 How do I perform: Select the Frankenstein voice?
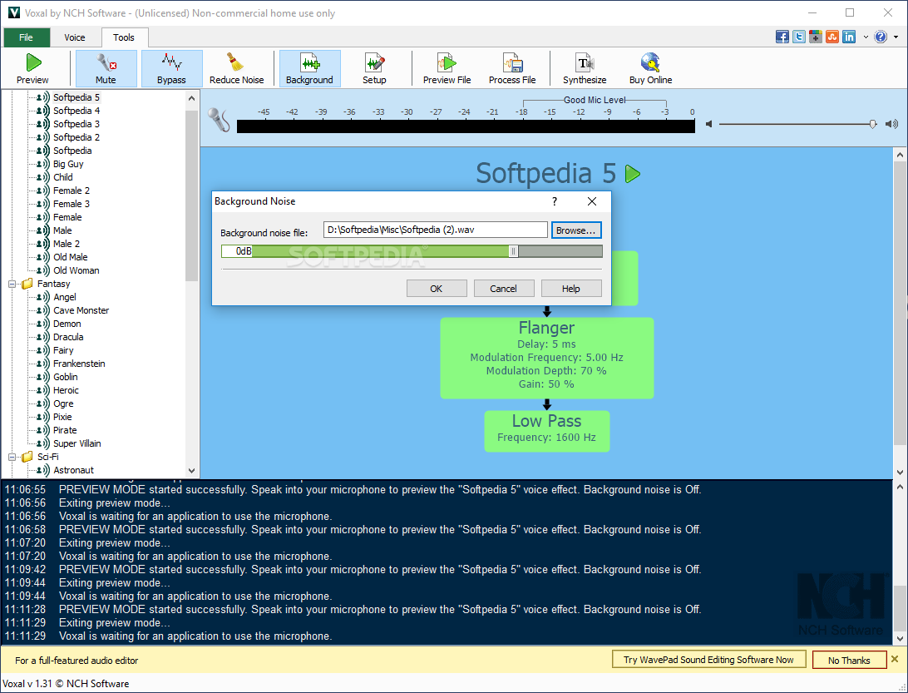click(79, 364)
